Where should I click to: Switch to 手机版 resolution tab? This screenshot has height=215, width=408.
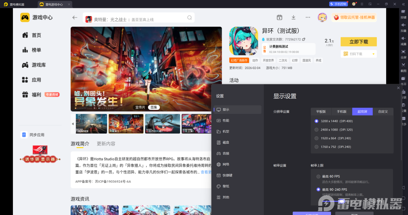[x=342, y=112]
